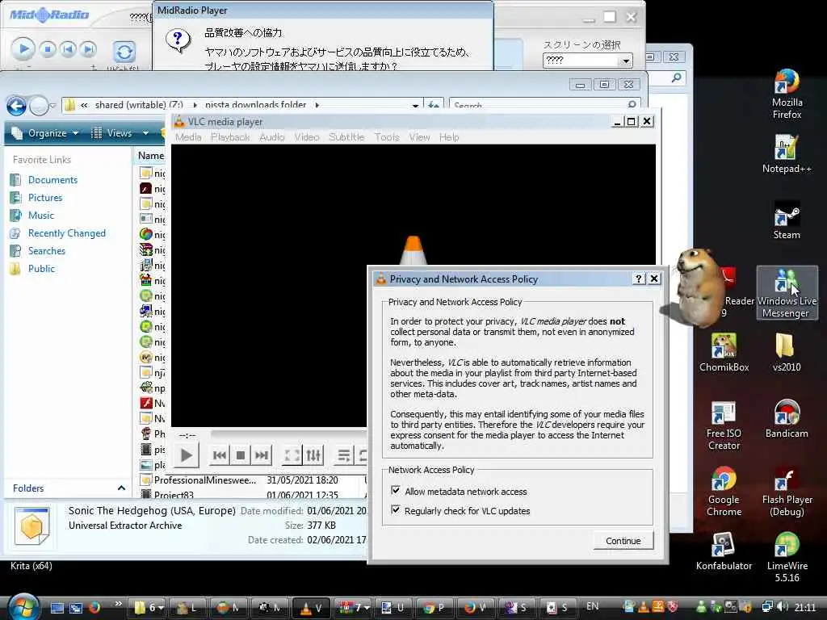
Task: Open Recently Changed favorite link
Action: (67, 233)
